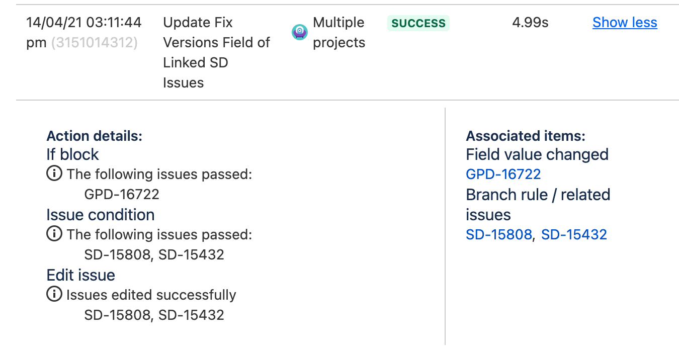Viewport: 679px width, 350px height.
Task: Click the If block heading
Action: [72, 154]
